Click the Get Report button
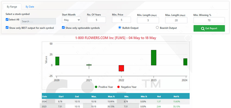The height and width of the screenshot is (108, 231). click(x=209, y=28)
